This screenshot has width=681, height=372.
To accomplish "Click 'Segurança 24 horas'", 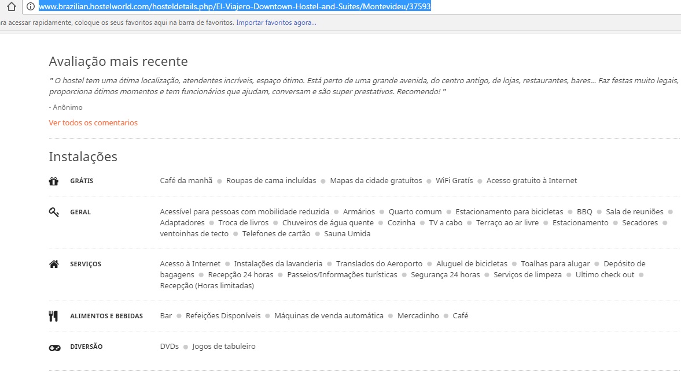I will (x=445, y=274).
